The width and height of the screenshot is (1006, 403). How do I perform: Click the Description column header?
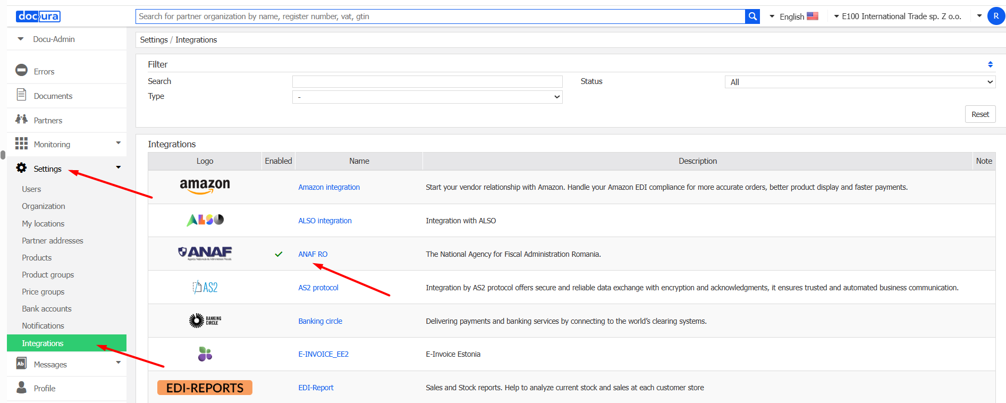698,161
